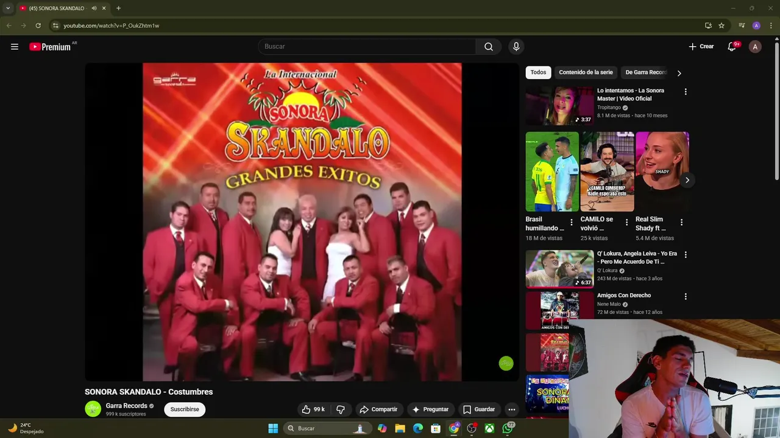780x438 pixels.
Task: Open Garra Records channel name link
Action: pyautogui.click(x=127, y=406)
